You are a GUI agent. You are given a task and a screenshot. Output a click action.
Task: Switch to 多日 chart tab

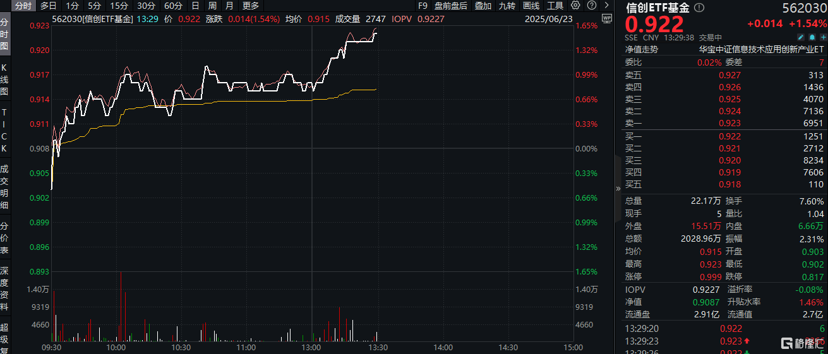(x=48, y=6)
